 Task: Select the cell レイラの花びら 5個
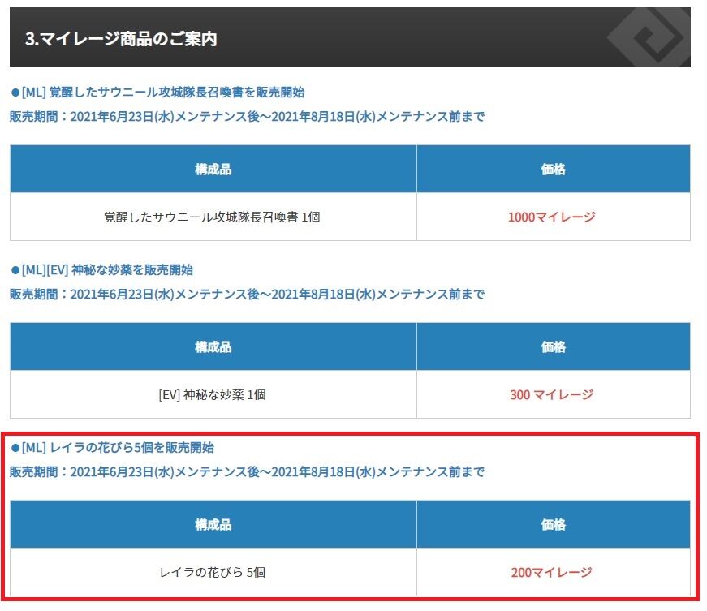213,572
